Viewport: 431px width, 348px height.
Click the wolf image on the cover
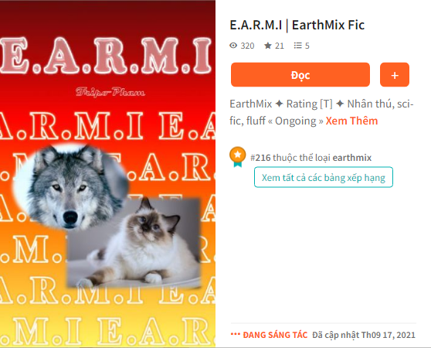tap(70, 186)
